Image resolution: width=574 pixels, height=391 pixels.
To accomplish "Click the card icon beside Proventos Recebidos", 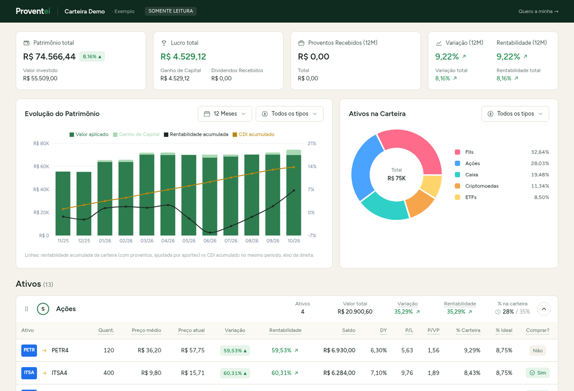I will click(x=301, y=43).
